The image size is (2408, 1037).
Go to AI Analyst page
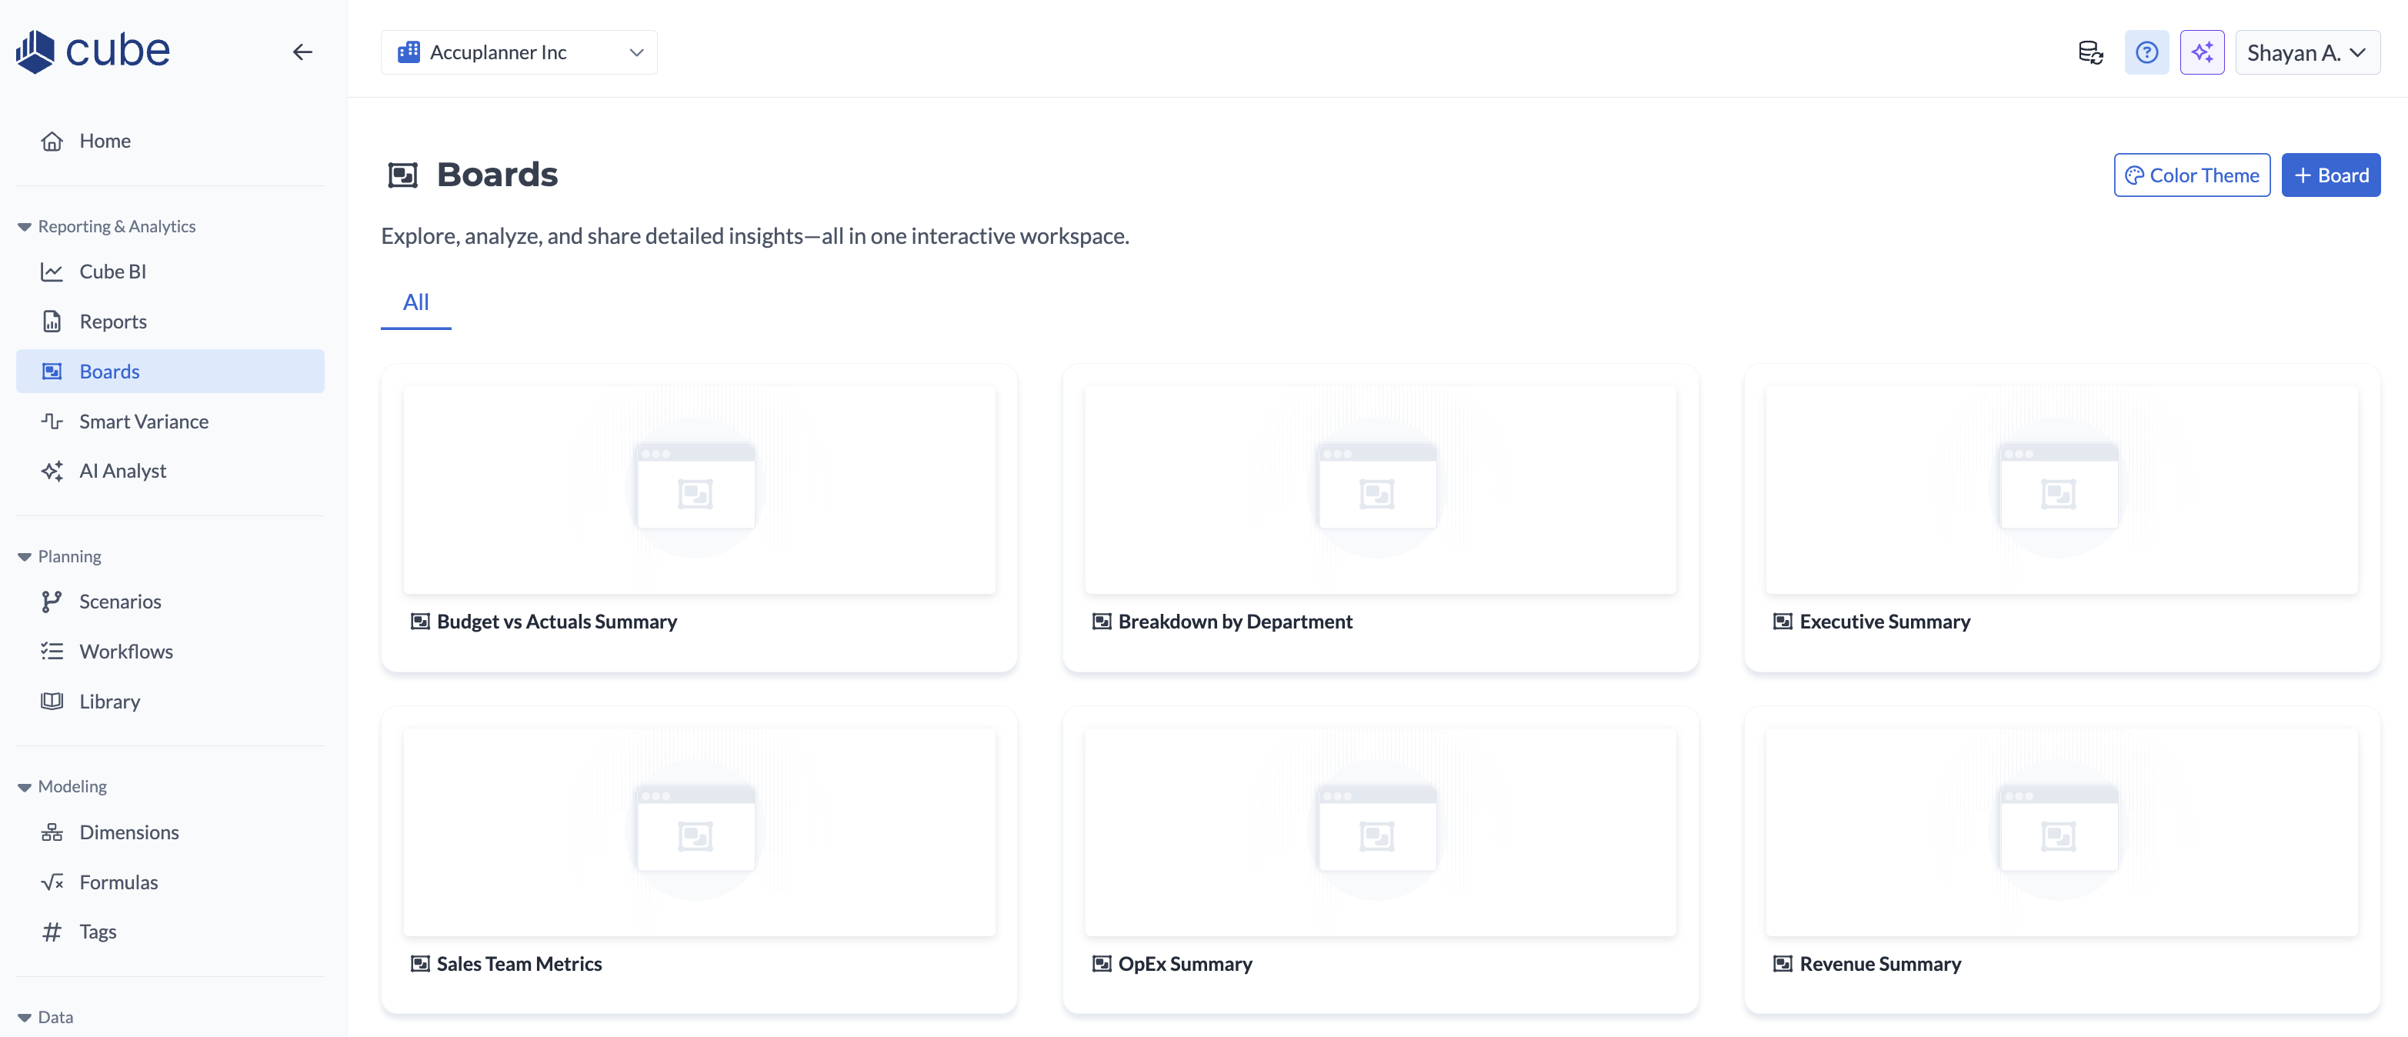[122, 470]
